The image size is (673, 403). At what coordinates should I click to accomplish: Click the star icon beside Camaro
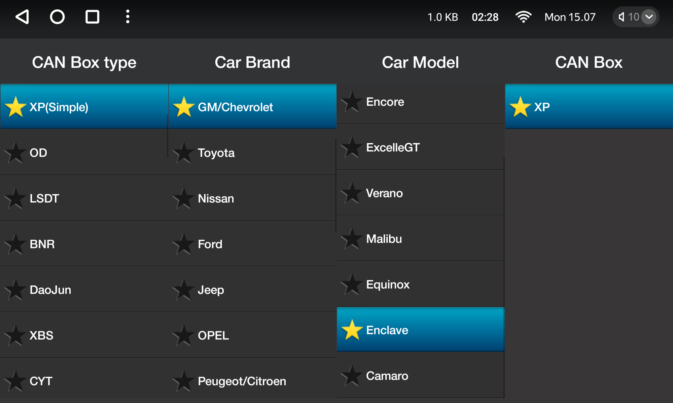click(x=352, y=376)
